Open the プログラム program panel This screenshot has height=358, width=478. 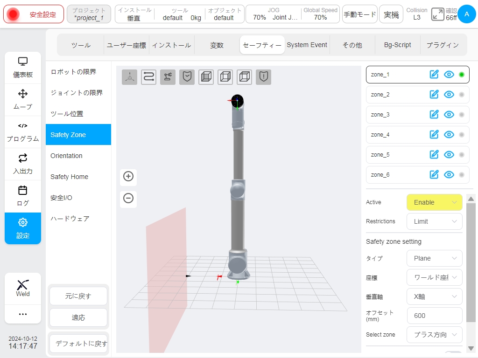point(23,132)
